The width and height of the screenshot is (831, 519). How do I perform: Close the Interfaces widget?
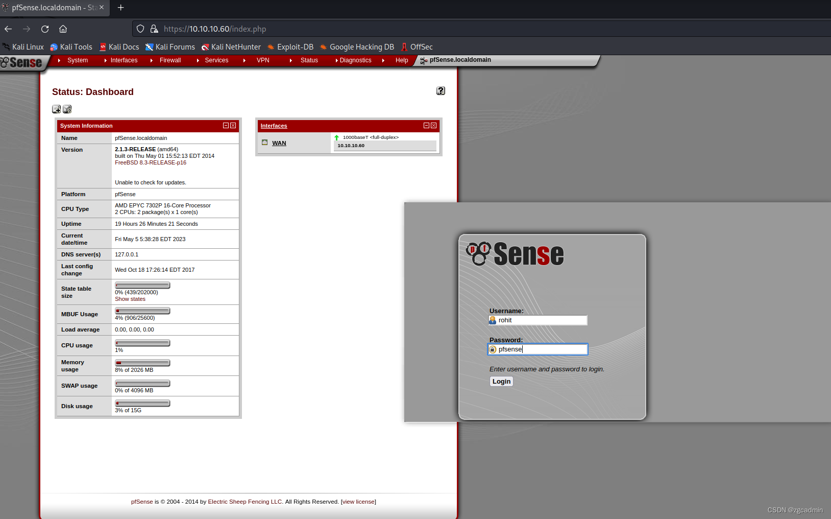tap(434, 126)
